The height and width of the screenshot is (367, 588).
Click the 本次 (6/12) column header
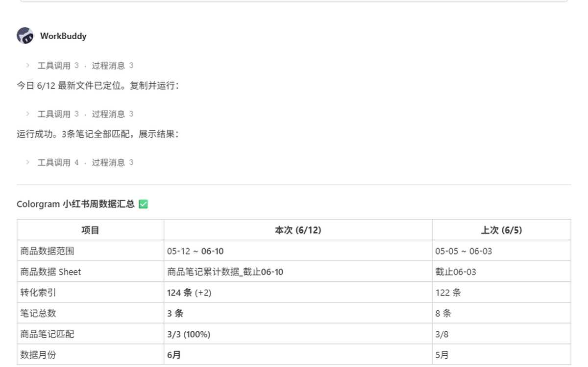[x=298, y=230]
